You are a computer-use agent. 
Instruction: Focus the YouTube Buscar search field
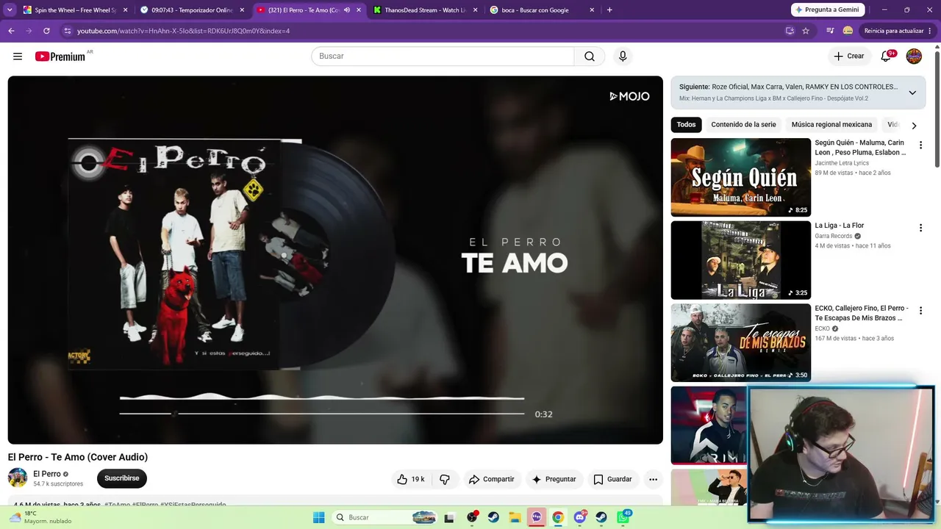tap(443, 57)
